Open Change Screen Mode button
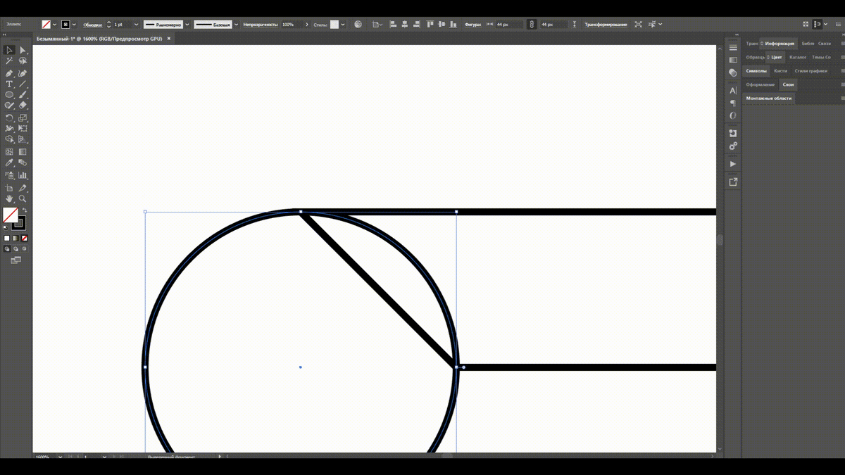The height and width of the screenshot is (475, 845). 15,260
